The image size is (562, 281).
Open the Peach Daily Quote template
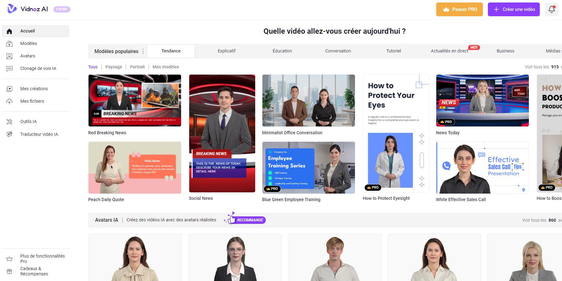135,168
